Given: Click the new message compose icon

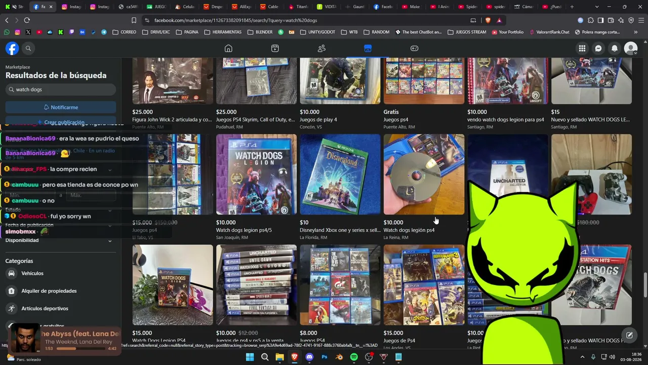Looking at the screenshot, I should click(x=629, y=335).
